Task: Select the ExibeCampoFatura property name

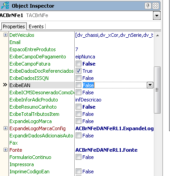Action: [x=30, y=64]
